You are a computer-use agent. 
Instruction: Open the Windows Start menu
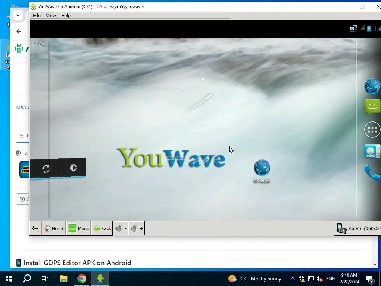pyautogui.click(x=9, y=279)
